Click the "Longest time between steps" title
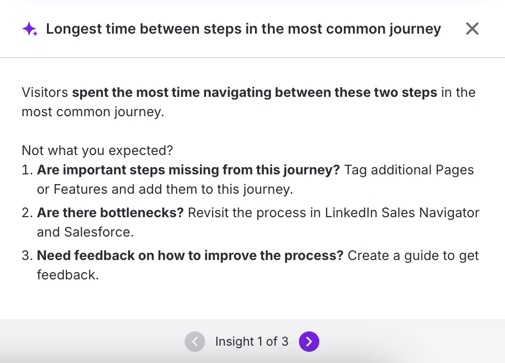 [x=243, y=29]
